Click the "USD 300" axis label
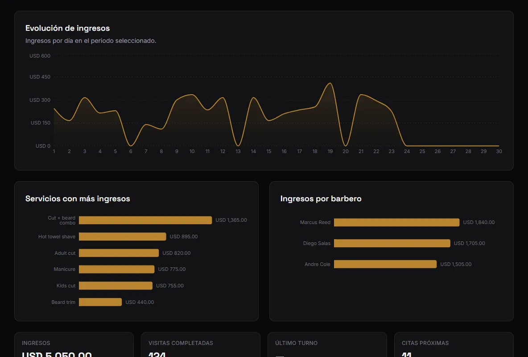 pos(40,100)
